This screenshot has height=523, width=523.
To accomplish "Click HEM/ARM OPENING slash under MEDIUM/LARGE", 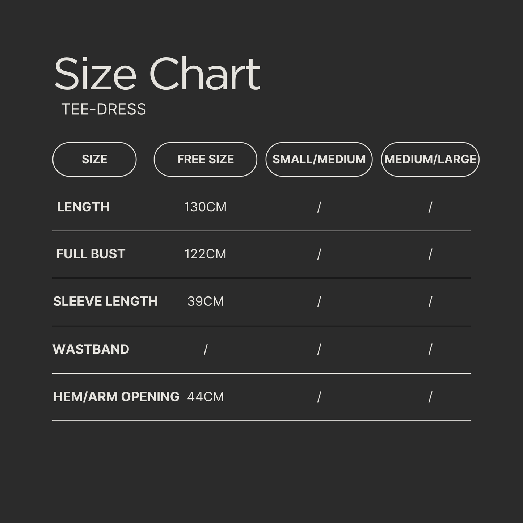I will pos(430,397).
